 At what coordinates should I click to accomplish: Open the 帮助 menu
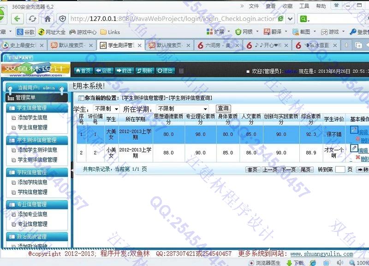pyautogui.click(x=321, y=6)
